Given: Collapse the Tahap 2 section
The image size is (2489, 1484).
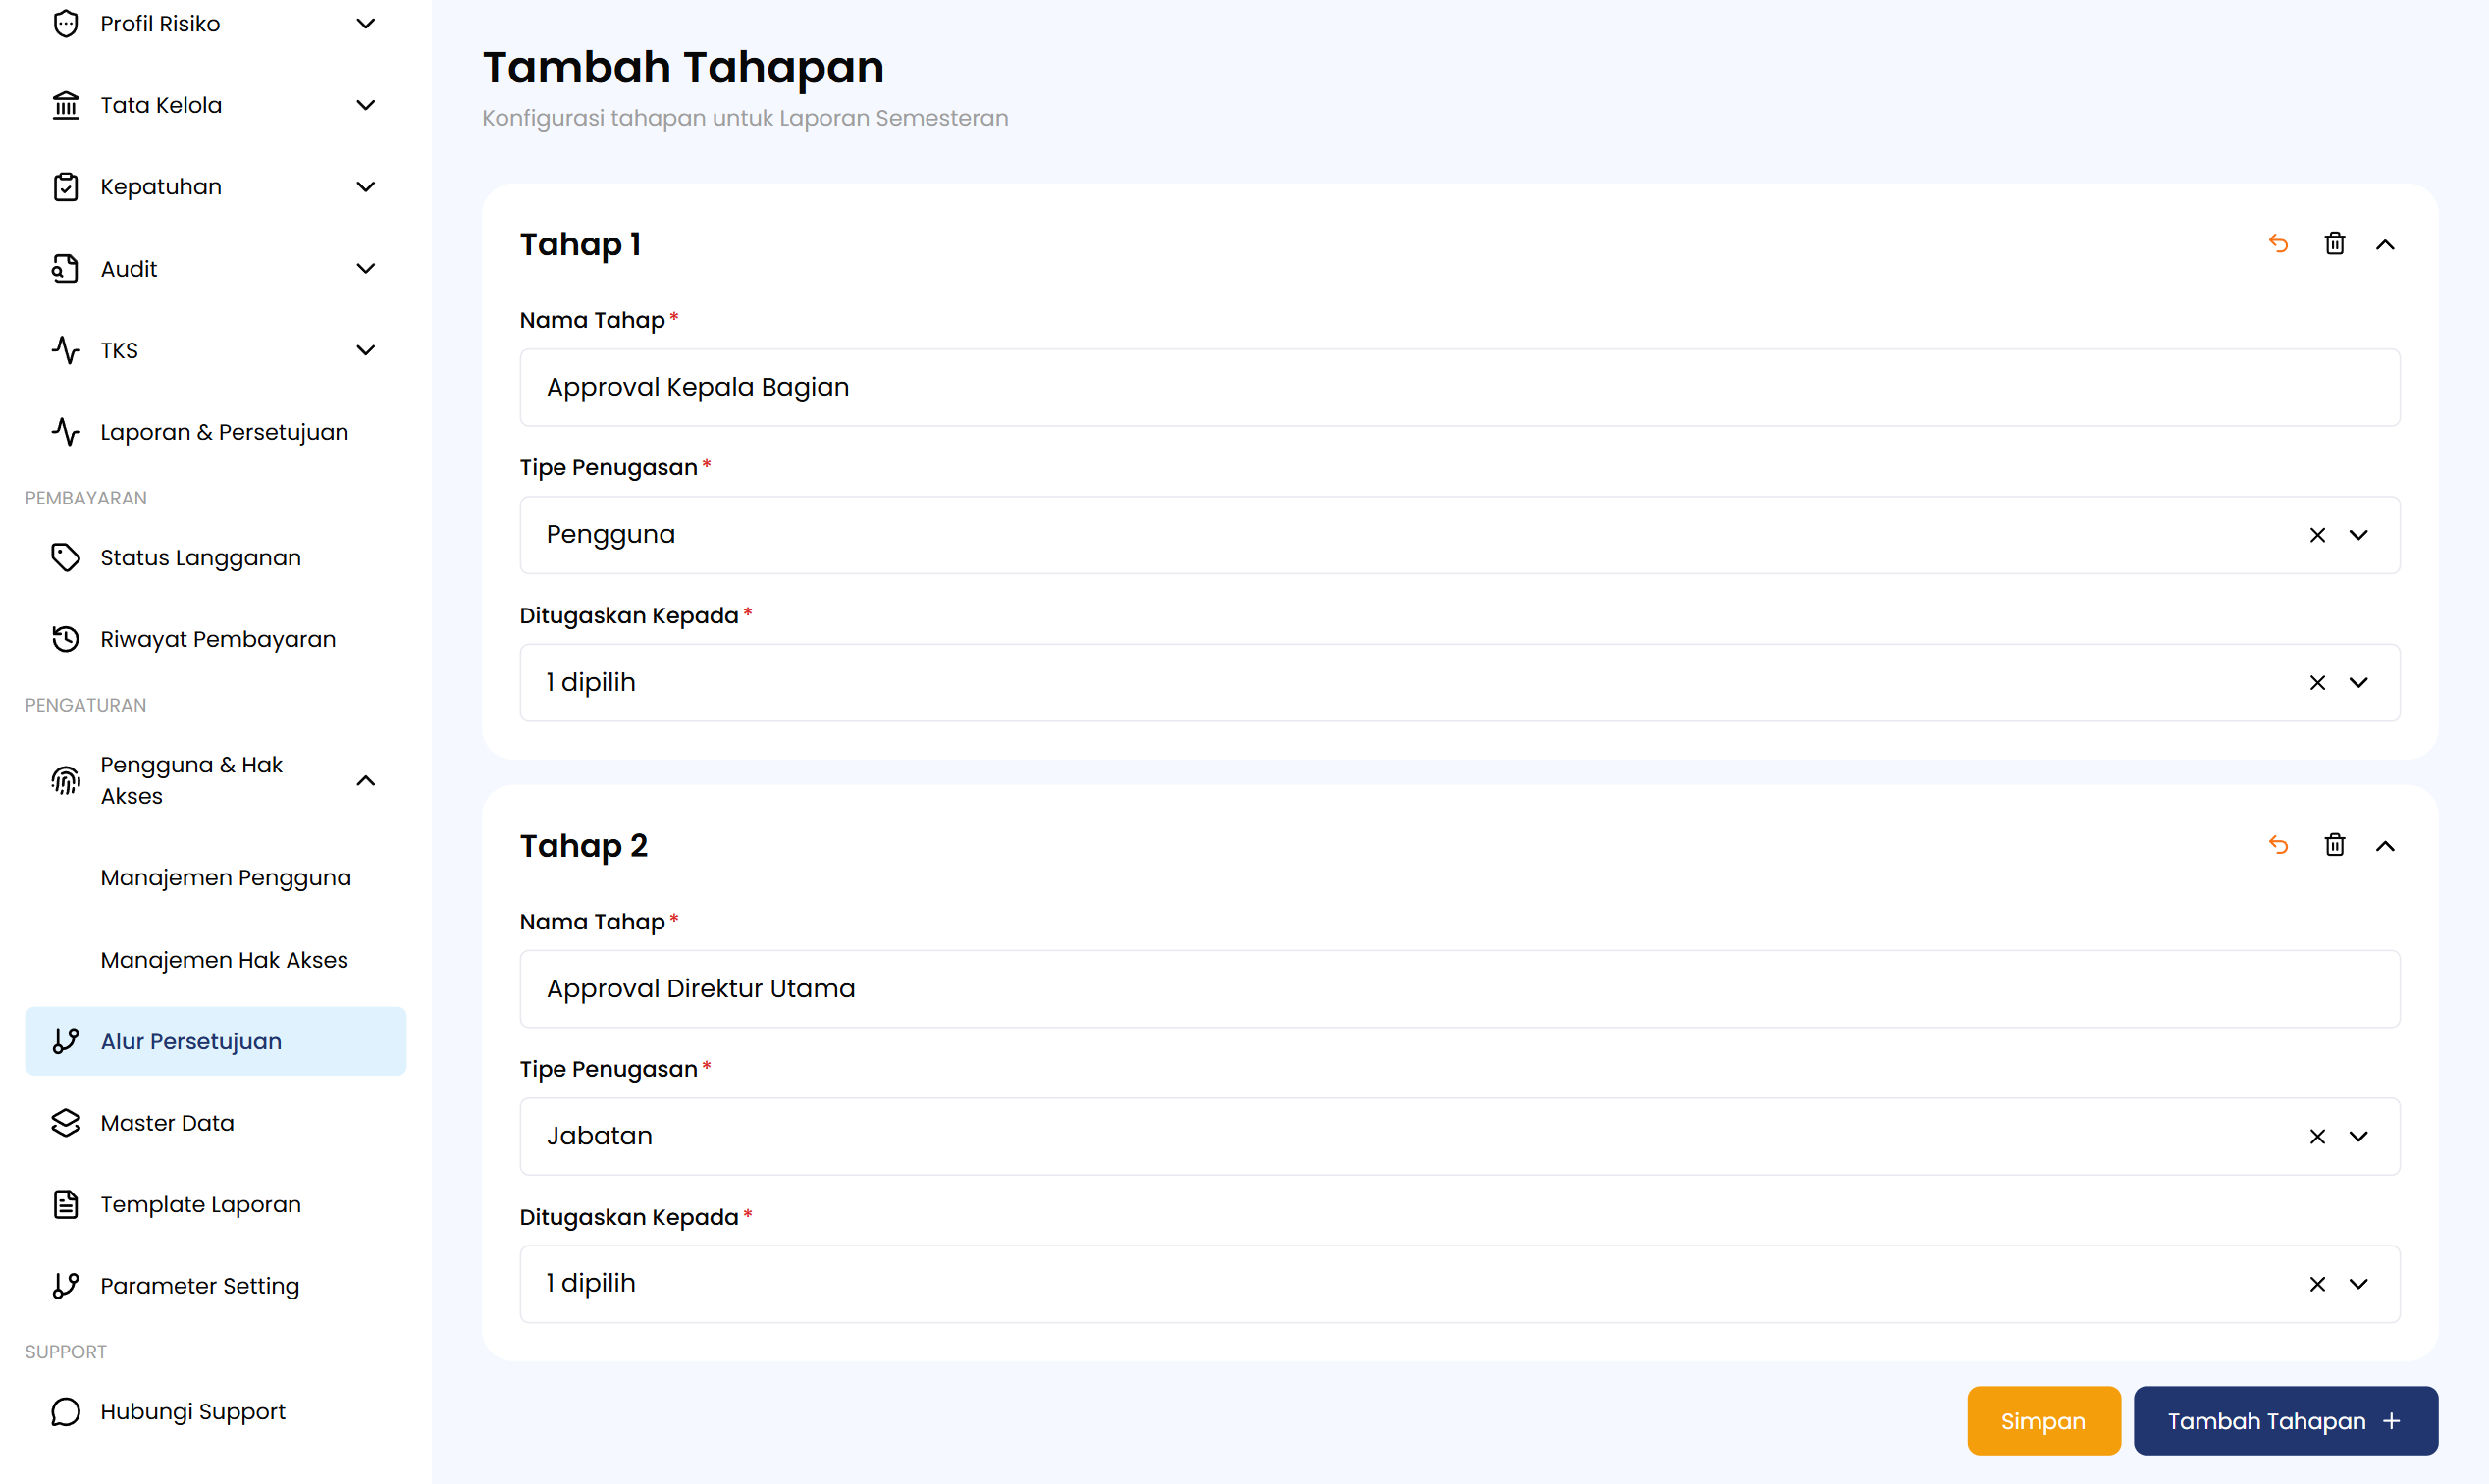Looking at the screenshot, I should pos(2385,846).
